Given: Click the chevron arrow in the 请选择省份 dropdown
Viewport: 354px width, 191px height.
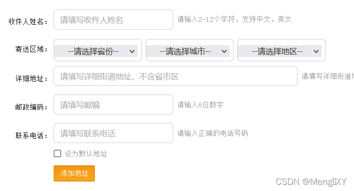Looking at the screenshot, I should (132, 51).
